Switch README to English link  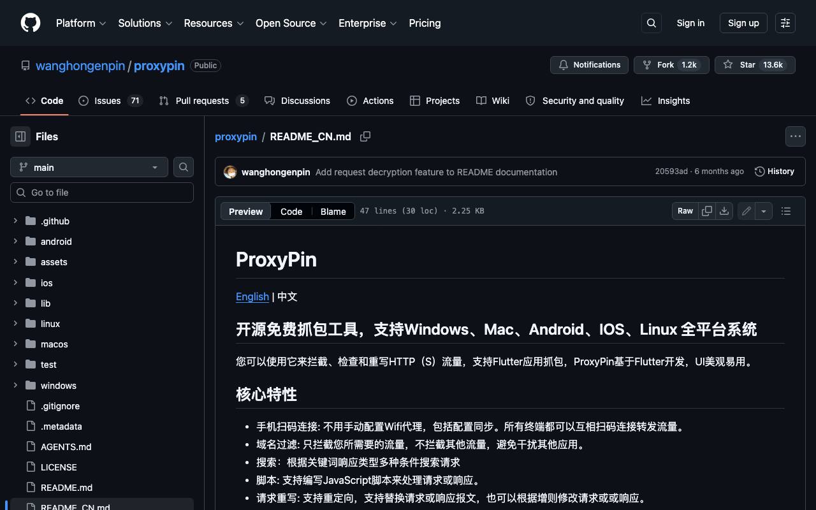pos(252,296)
